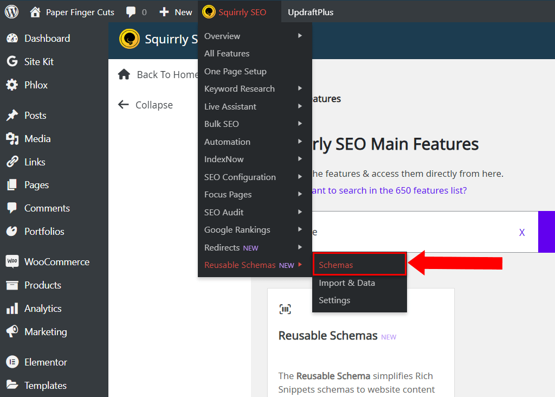Click the Posts pushpin icon
The height and width of the screenshot is (397, 555).
click(x=12, y=115)
